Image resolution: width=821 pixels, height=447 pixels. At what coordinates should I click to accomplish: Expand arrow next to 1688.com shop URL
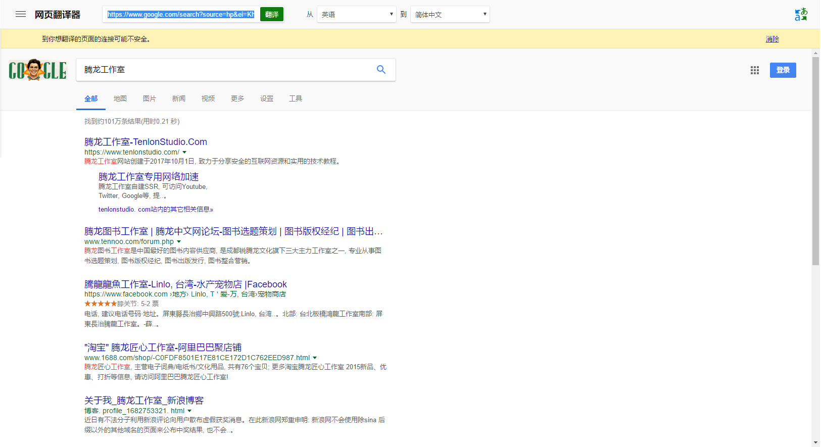pos(315,358)
